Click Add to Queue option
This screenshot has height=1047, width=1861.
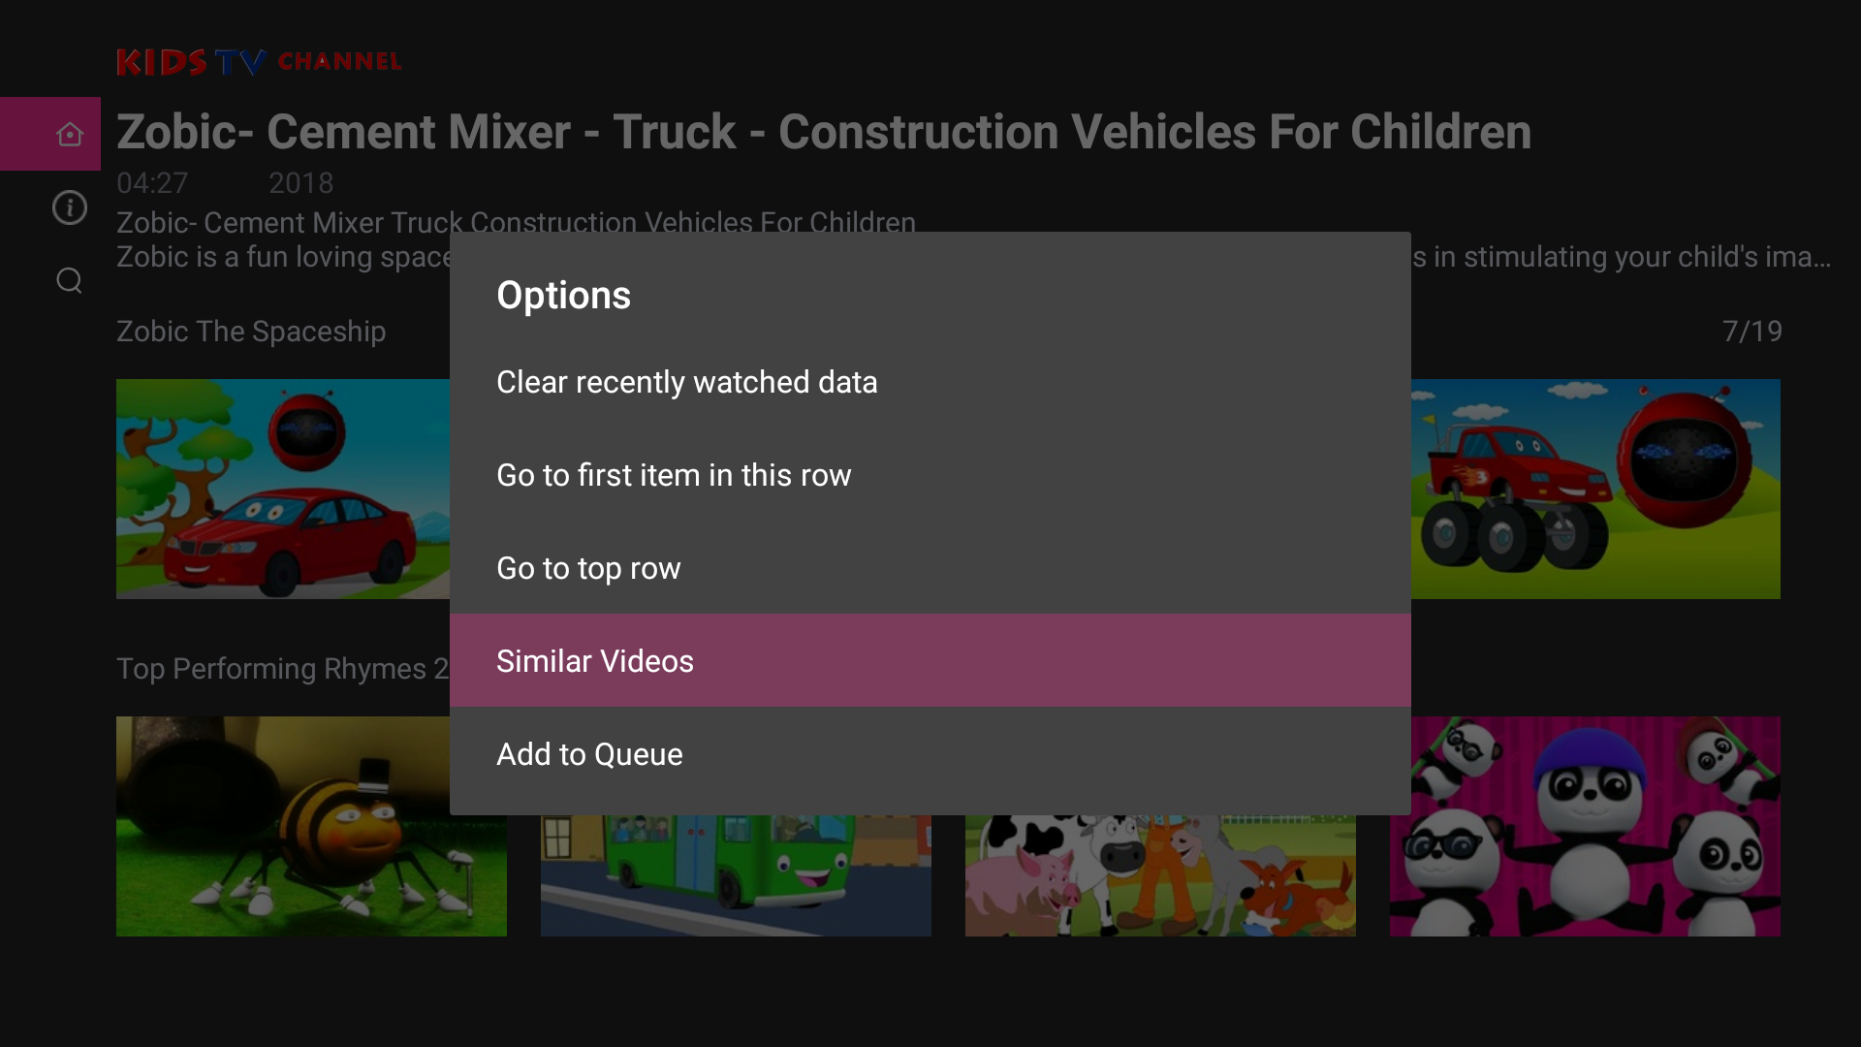589,753
